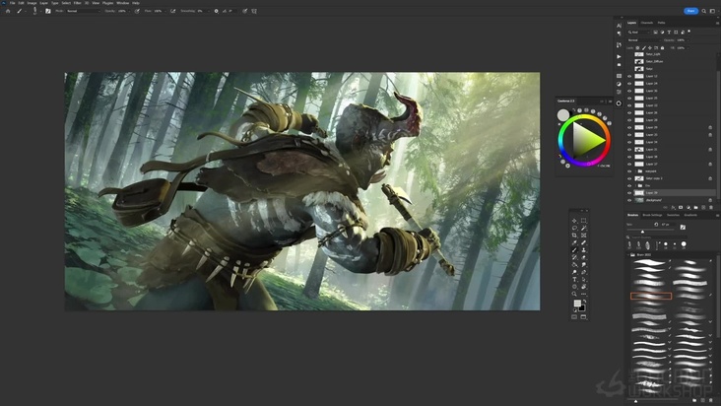Open the layer blend mode dropdown
The width and height of the screenshot is (721, 406).
[645, 40]
